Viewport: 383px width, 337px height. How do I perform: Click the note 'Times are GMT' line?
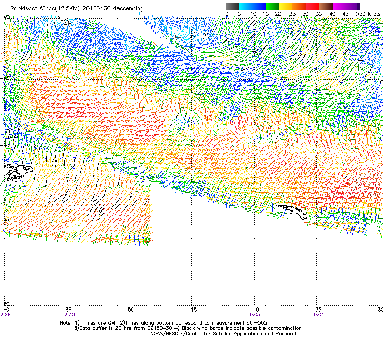tap(164, 323)
